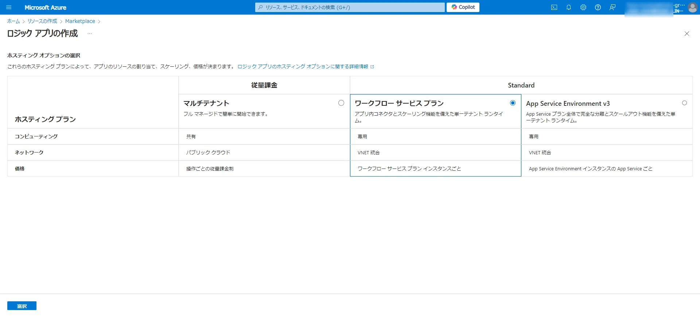The image size is (700, 317).
Task: Open the feedback icon in the top bar
Action: (x=612, y=7)
